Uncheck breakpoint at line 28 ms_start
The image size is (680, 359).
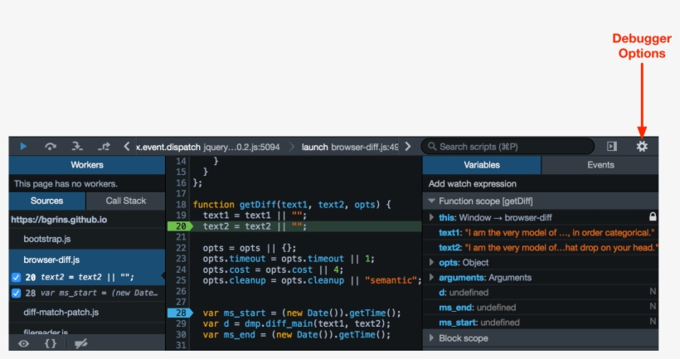coord(16,294)
